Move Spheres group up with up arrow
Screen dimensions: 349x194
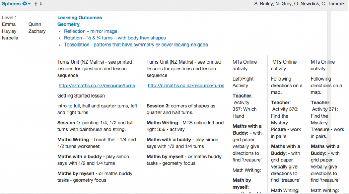click(x=36, y=4)
